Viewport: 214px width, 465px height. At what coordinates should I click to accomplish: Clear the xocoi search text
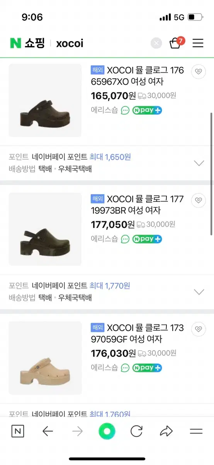(x=156, y=43)
